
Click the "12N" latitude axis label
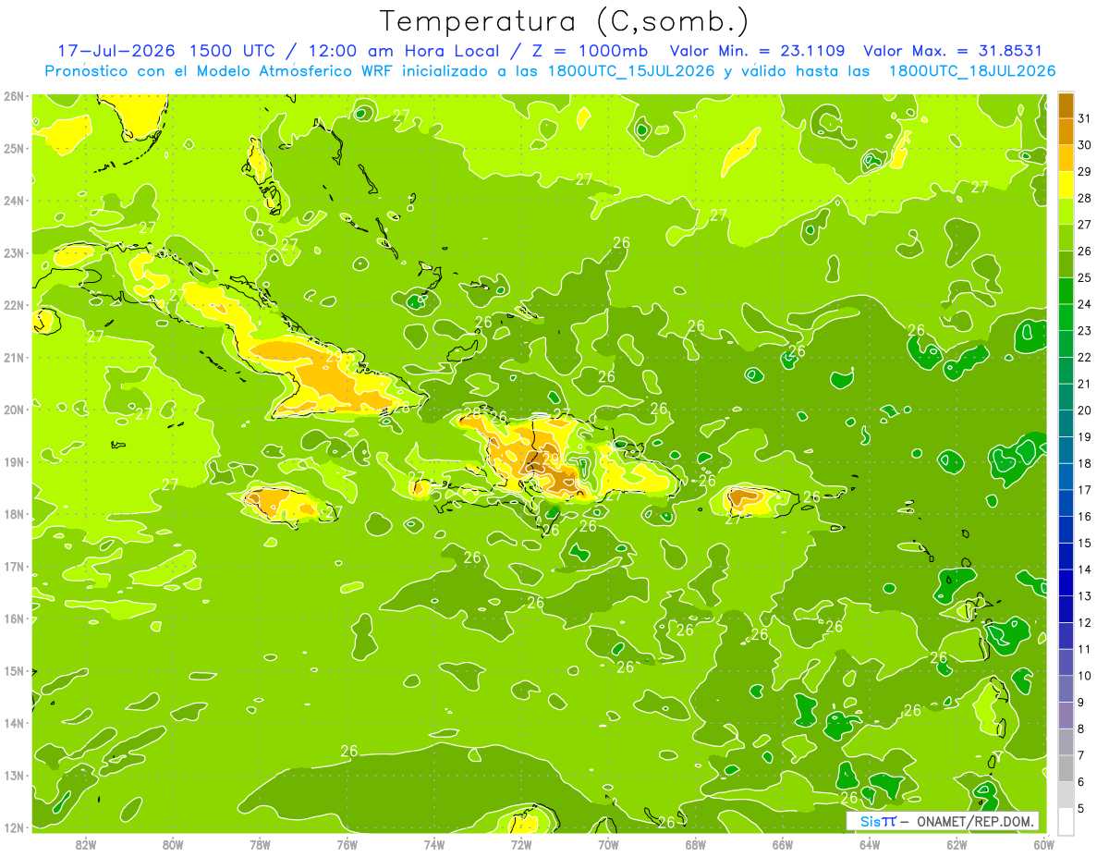14,827
